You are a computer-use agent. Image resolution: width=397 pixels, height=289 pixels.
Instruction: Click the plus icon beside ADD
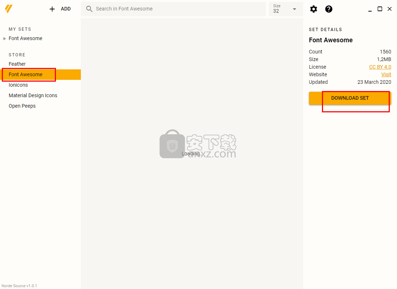tap(52, 9)
